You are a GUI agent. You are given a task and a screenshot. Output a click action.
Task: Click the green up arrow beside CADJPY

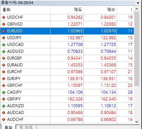[4, 92]
